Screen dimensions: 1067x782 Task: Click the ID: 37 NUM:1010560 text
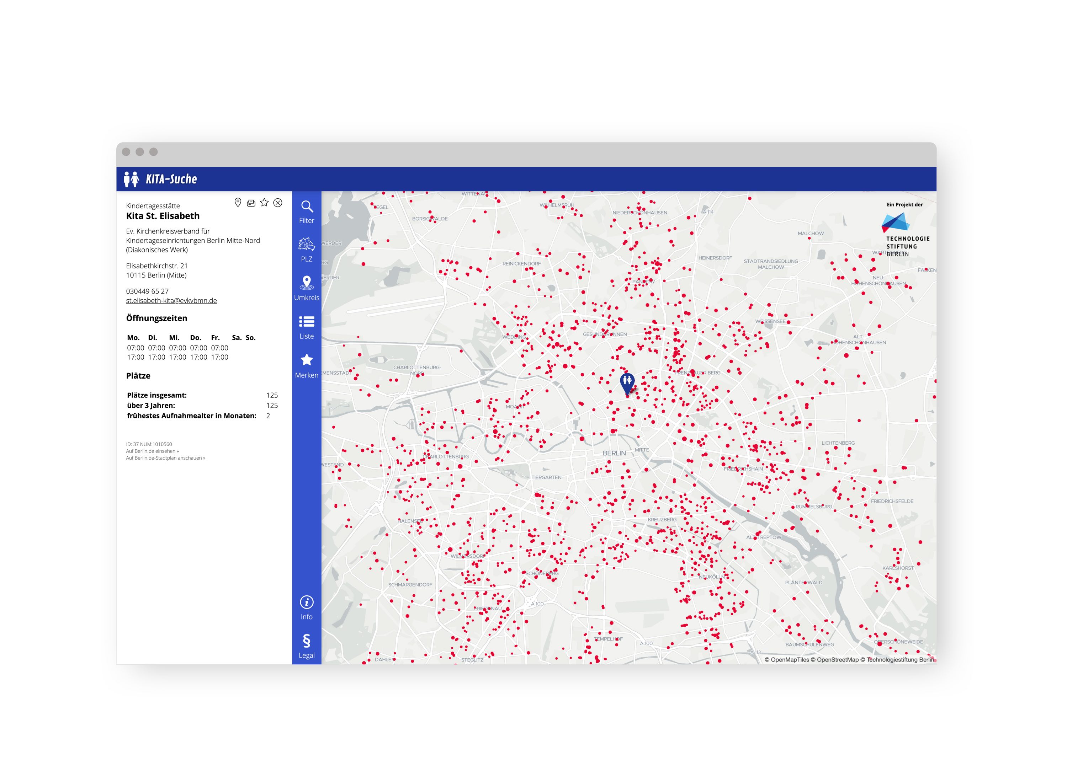click(149, 444)
